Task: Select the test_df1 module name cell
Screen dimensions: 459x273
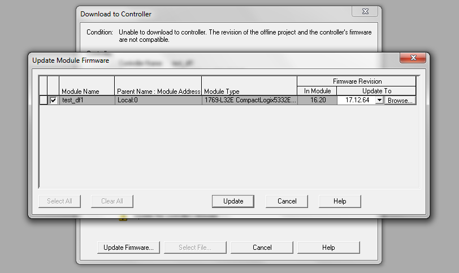Action: [x=87, y=100]
